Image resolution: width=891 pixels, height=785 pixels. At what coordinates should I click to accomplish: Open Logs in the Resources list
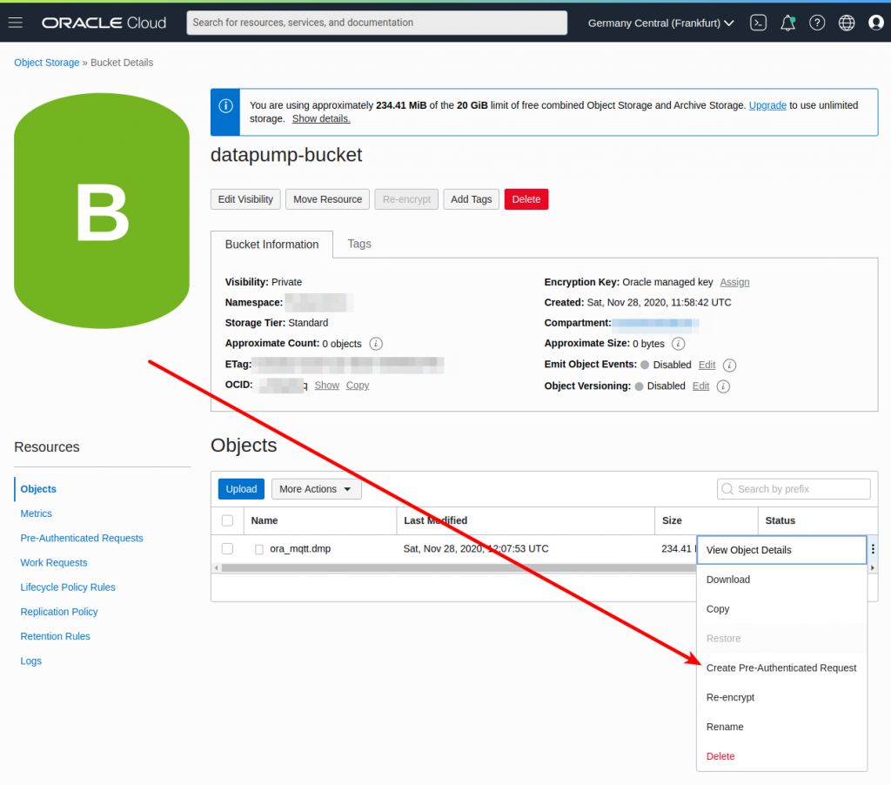point(30,661)
